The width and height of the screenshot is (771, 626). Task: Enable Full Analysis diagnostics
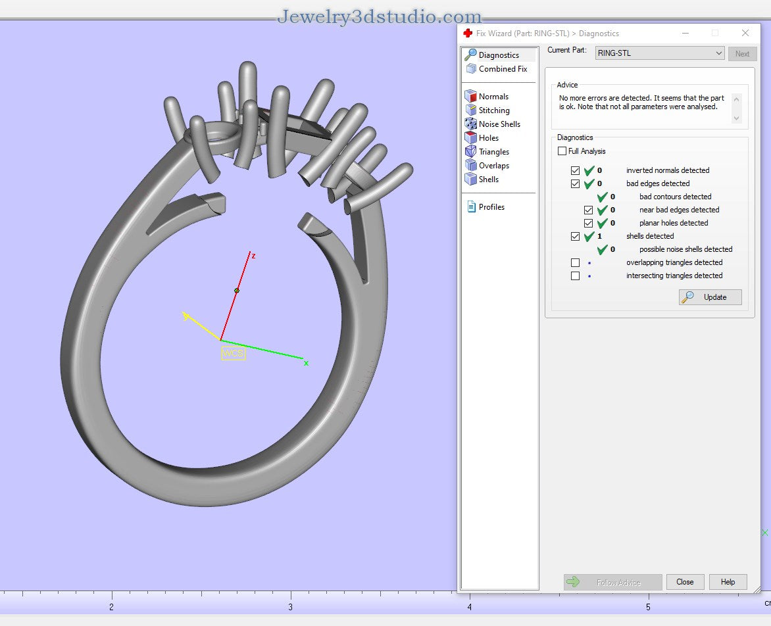point(562,151)
